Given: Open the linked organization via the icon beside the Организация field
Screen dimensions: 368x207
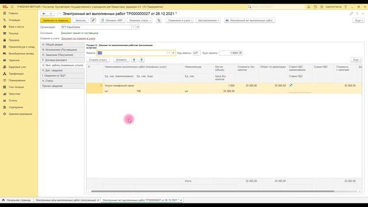Looking at the screenshot, I should [138, 27].
